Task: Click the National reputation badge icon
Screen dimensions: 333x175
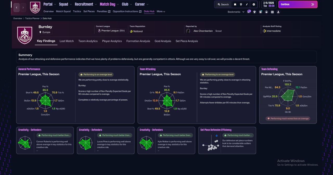Action: pos(131,31)
